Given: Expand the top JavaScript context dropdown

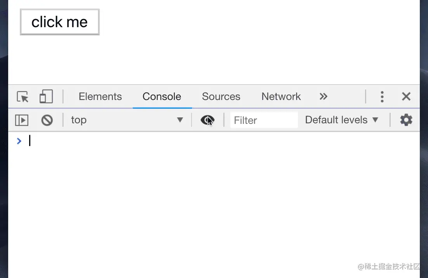Looking at the screenshot, I should pos(127,120).
